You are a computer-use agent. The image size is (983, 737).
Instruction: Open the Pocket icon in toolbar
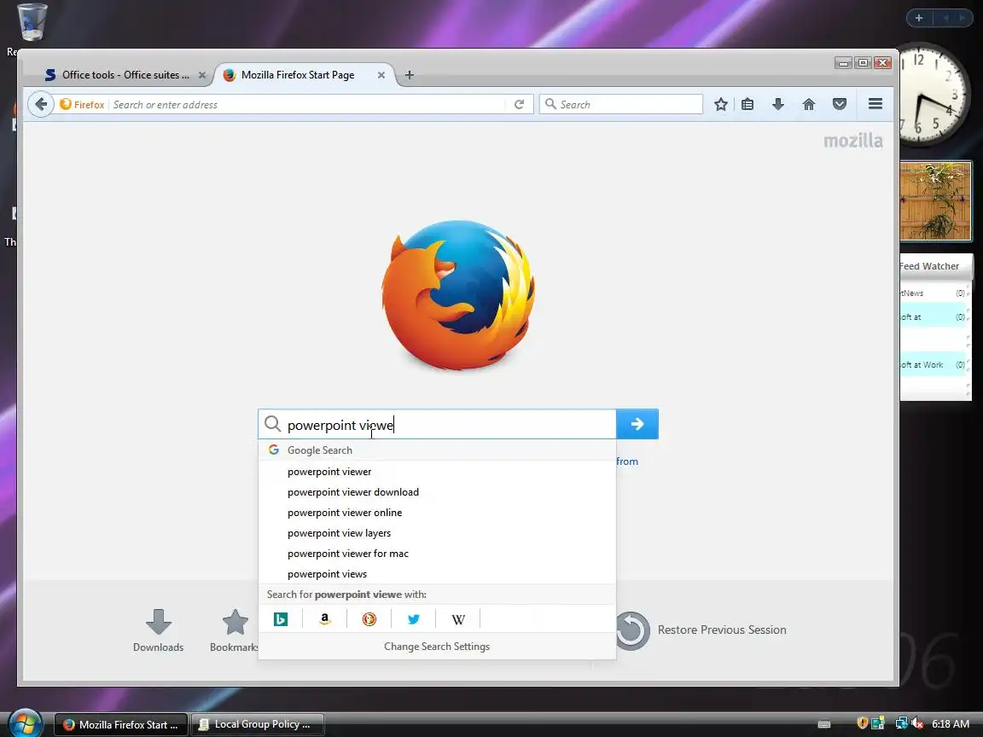coord(840,104)
